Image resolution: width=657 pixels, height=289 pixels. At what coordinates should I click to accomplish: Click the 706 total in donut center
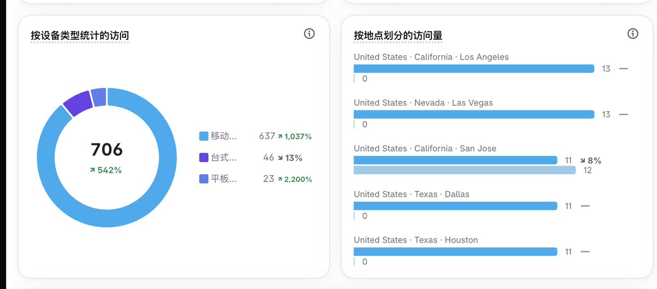click(107, 150)
